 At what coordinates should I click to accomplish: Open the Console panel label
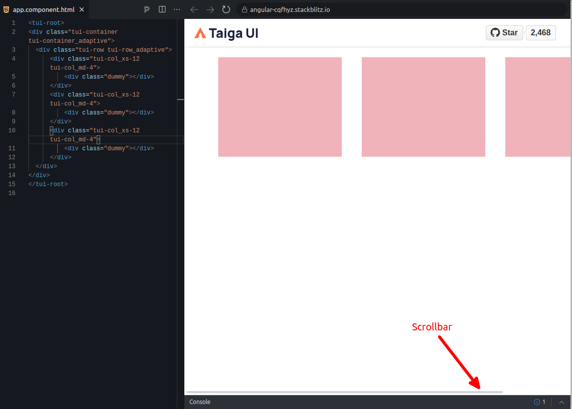[x=199, y=402]
